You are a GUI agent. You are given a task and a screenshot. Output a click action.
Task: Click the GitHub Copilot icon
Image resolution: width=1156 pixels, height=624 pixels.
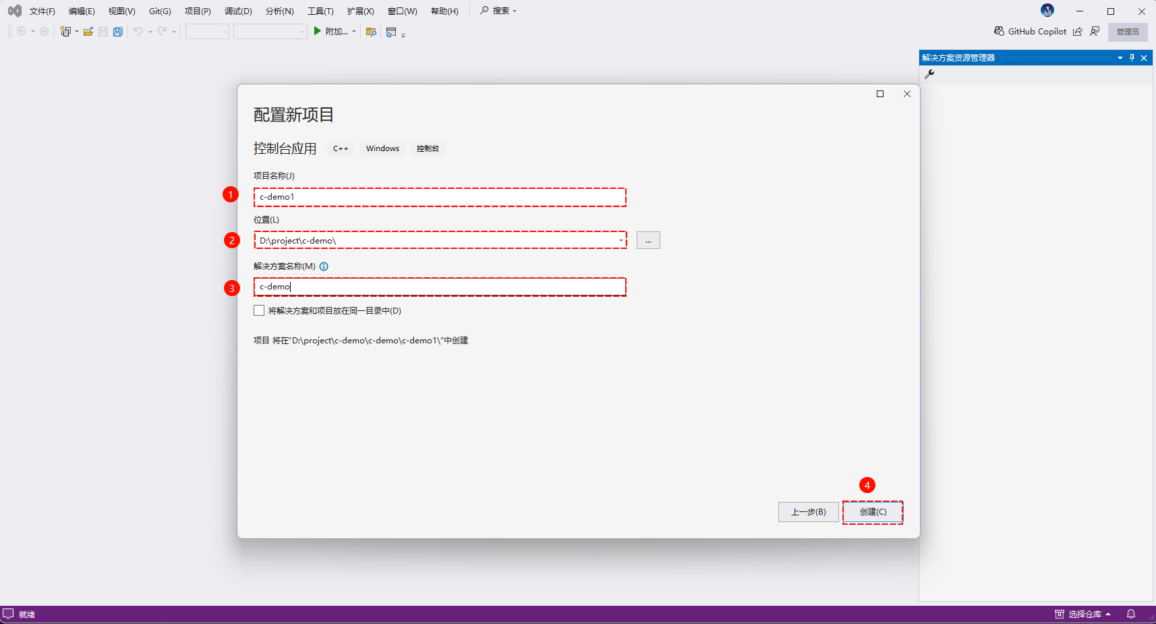999,31
